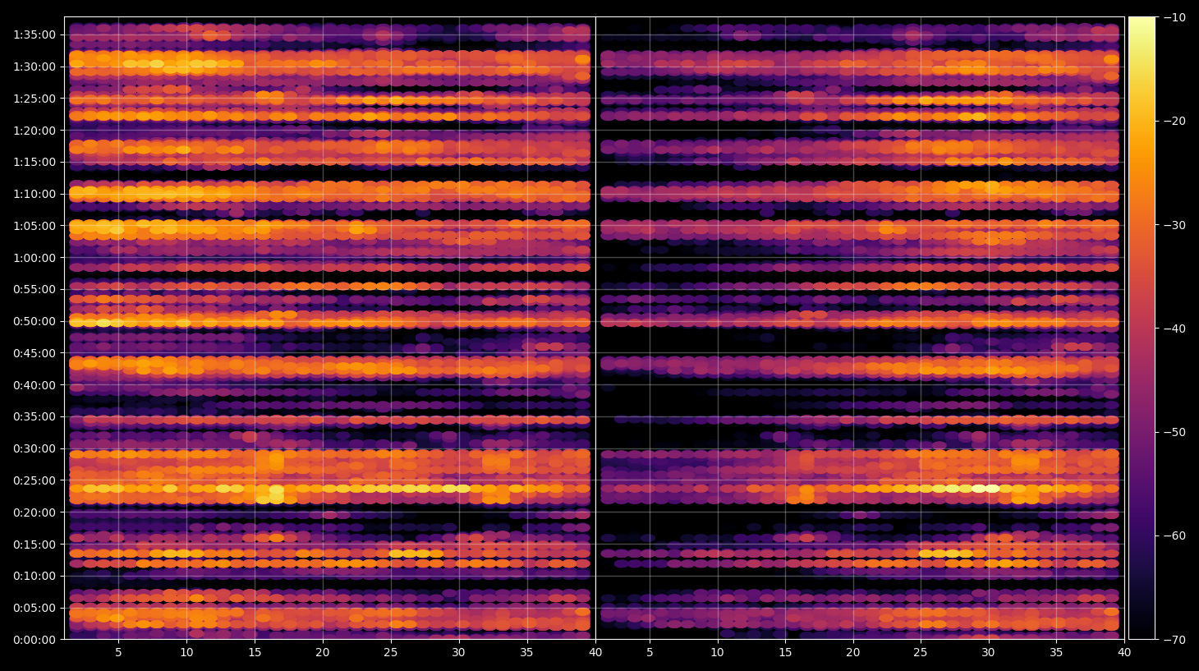1199x671 pixels.
Task: Click x-axis label 40 ending the right heatmap
Action: coord(1124,653)
